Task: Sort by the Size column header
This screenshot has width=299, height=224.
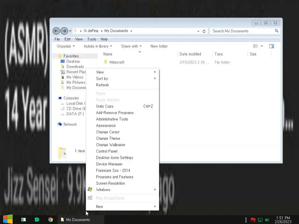Action: point(253,54)
